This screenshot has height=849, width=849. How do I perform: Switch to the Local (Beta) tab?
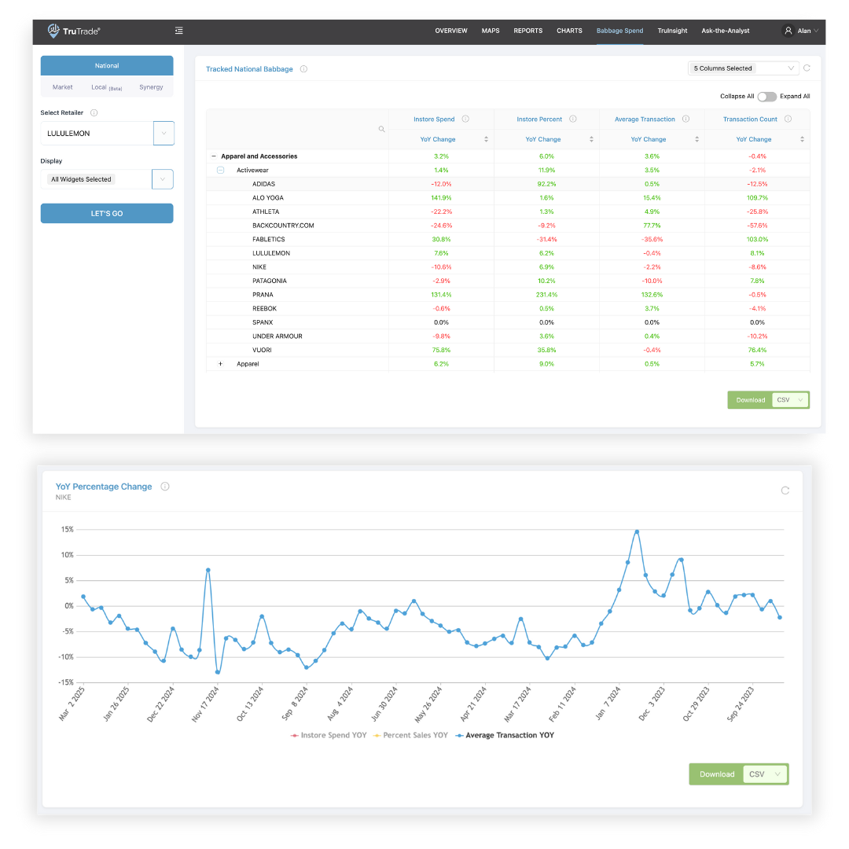107,87
